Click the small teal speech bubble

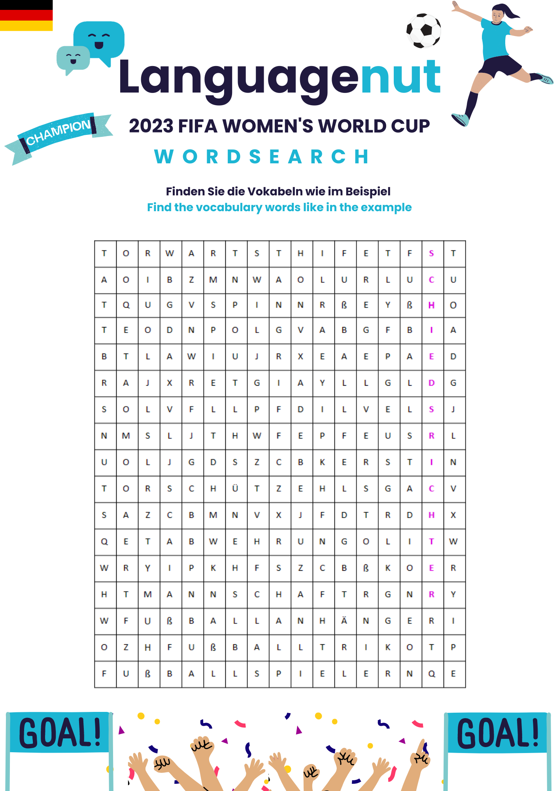(x=73, y=60)
